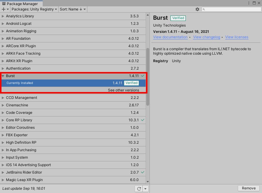262x193 pixels.
Task: Expand the In App Purchasing package
Action: 3,150
